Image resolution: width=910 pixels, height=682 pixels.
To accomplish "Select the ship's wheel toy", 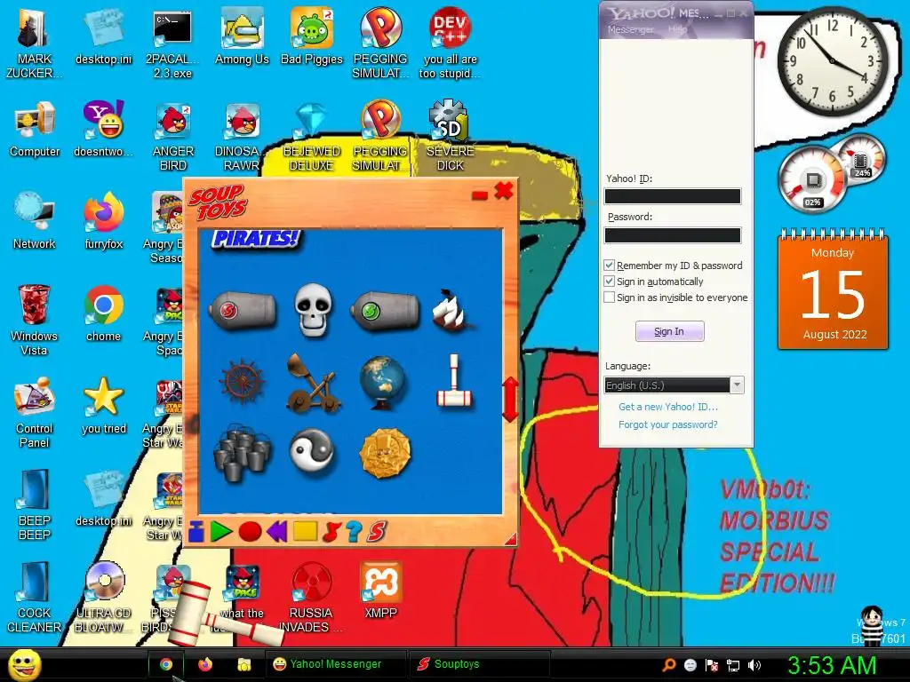I will pos(242,382).
